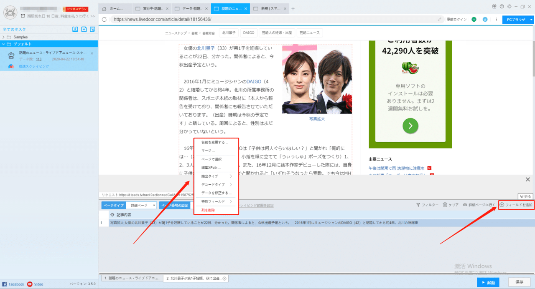The image size is (535, 289).
Task: Expand 特殊フィールド submenu
Action: 216,201
